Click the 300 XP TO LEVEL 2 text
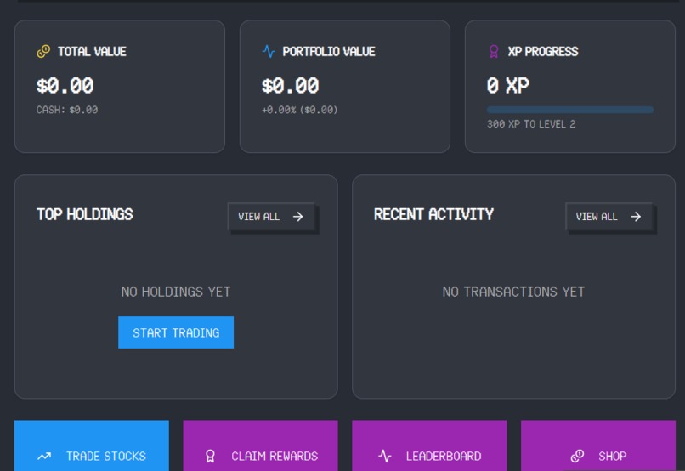Screen dimensions: 685x471 (x=531, y=124)
